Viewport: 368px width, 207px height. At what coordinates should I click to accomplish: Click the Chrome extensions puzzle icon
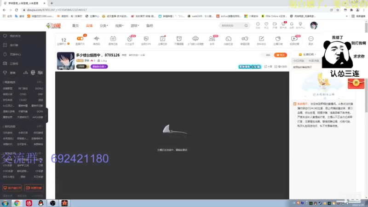click(x=351, y=10)
